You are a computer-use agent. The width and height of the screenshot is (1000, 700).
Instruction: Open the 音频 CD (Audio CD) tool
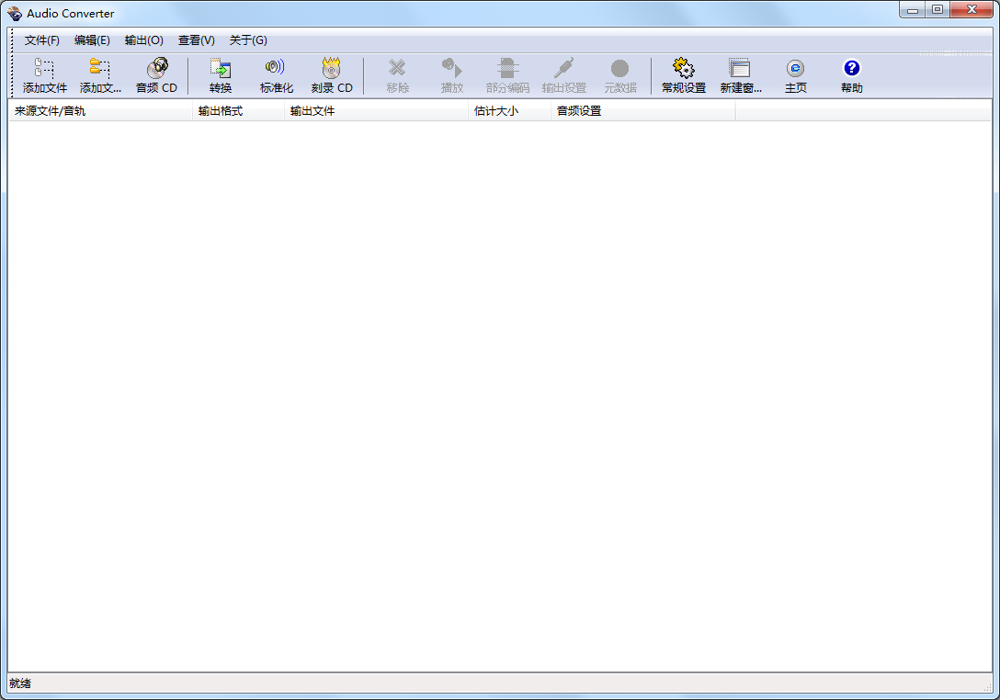(156, 74)
